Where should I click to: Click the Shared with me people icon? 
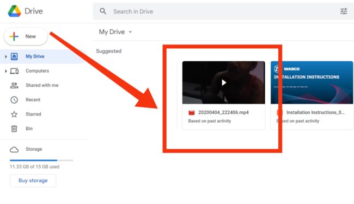click(14, 86)
